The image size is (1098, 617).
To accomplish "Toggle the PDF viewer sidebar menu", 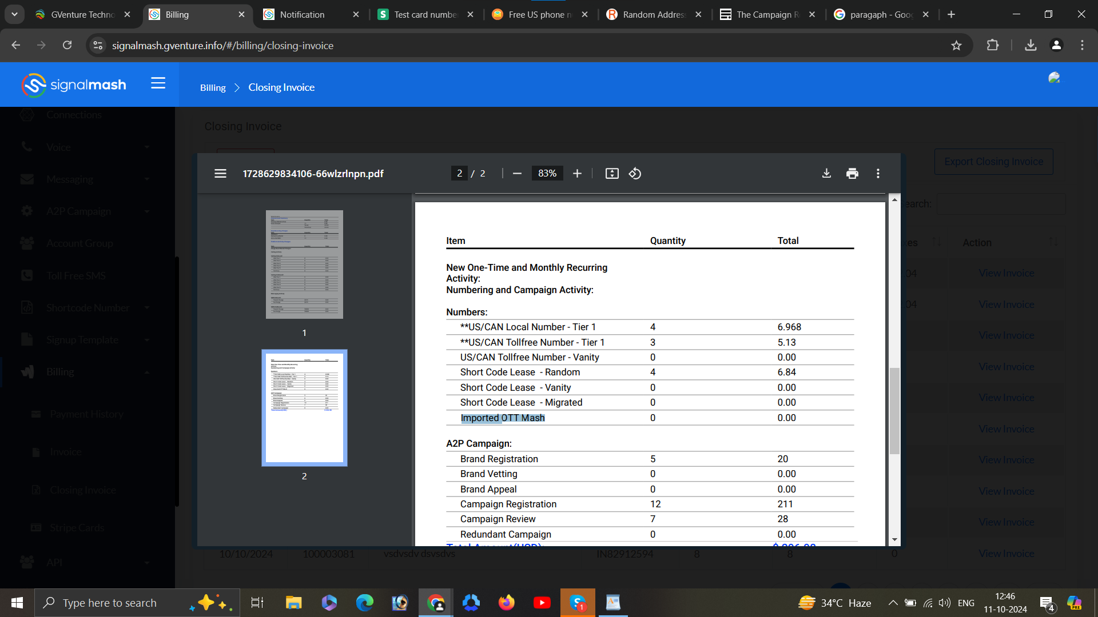I will [220, 174].
